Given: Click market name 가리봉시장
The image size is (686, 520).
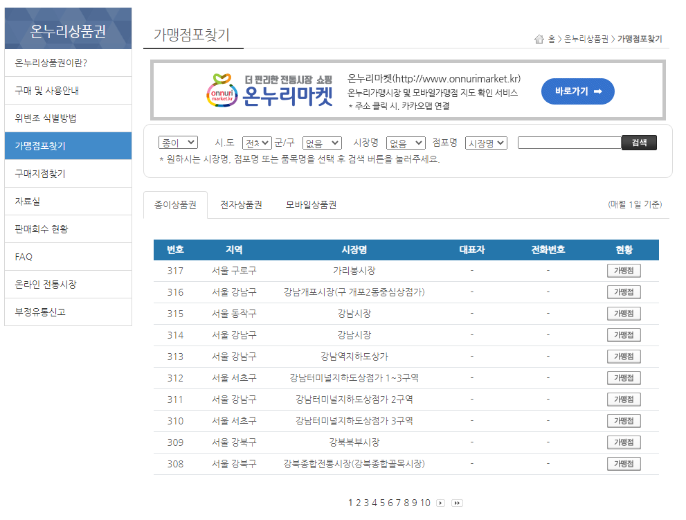Looking at the screenshot, I should click(x=354, y=271).
